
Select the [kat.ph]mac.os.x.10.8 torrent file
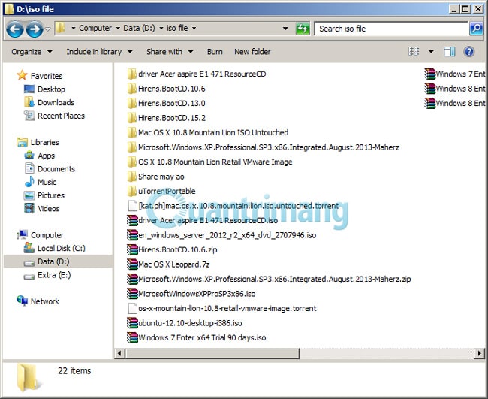coord(233,206)
